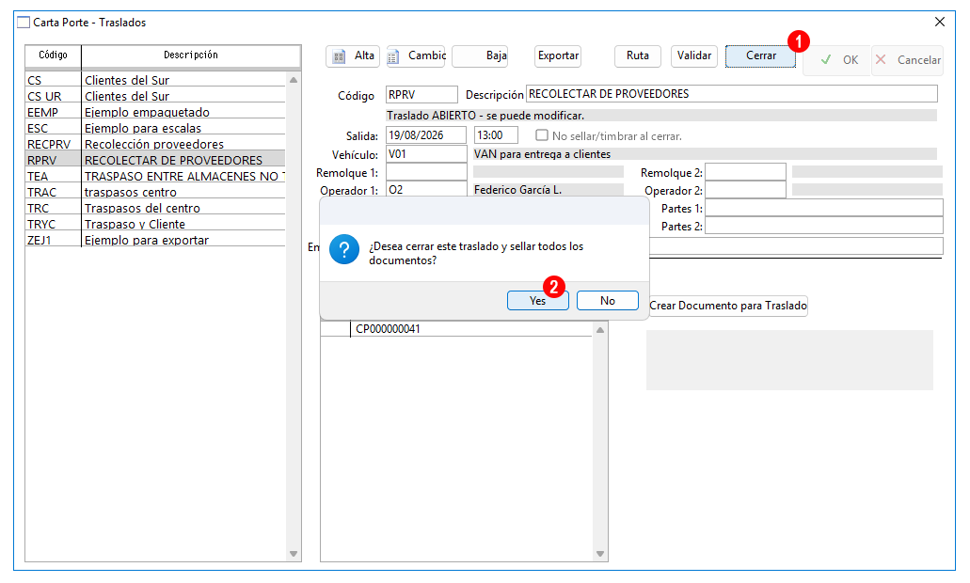The width and height of the screenshot is (970, 583).
Task: Click the Descripción column header
Action: [191, 55]
